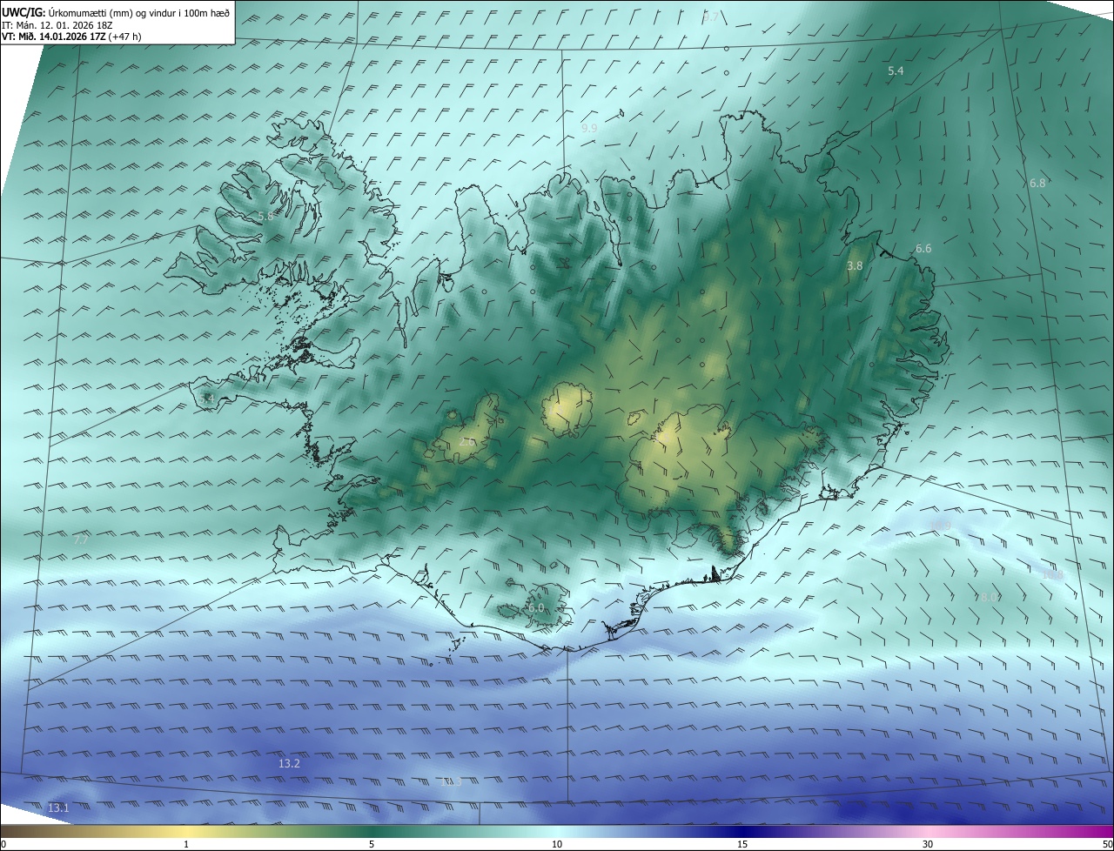Click the 3.8 value in east Iceland

(855, 265)
